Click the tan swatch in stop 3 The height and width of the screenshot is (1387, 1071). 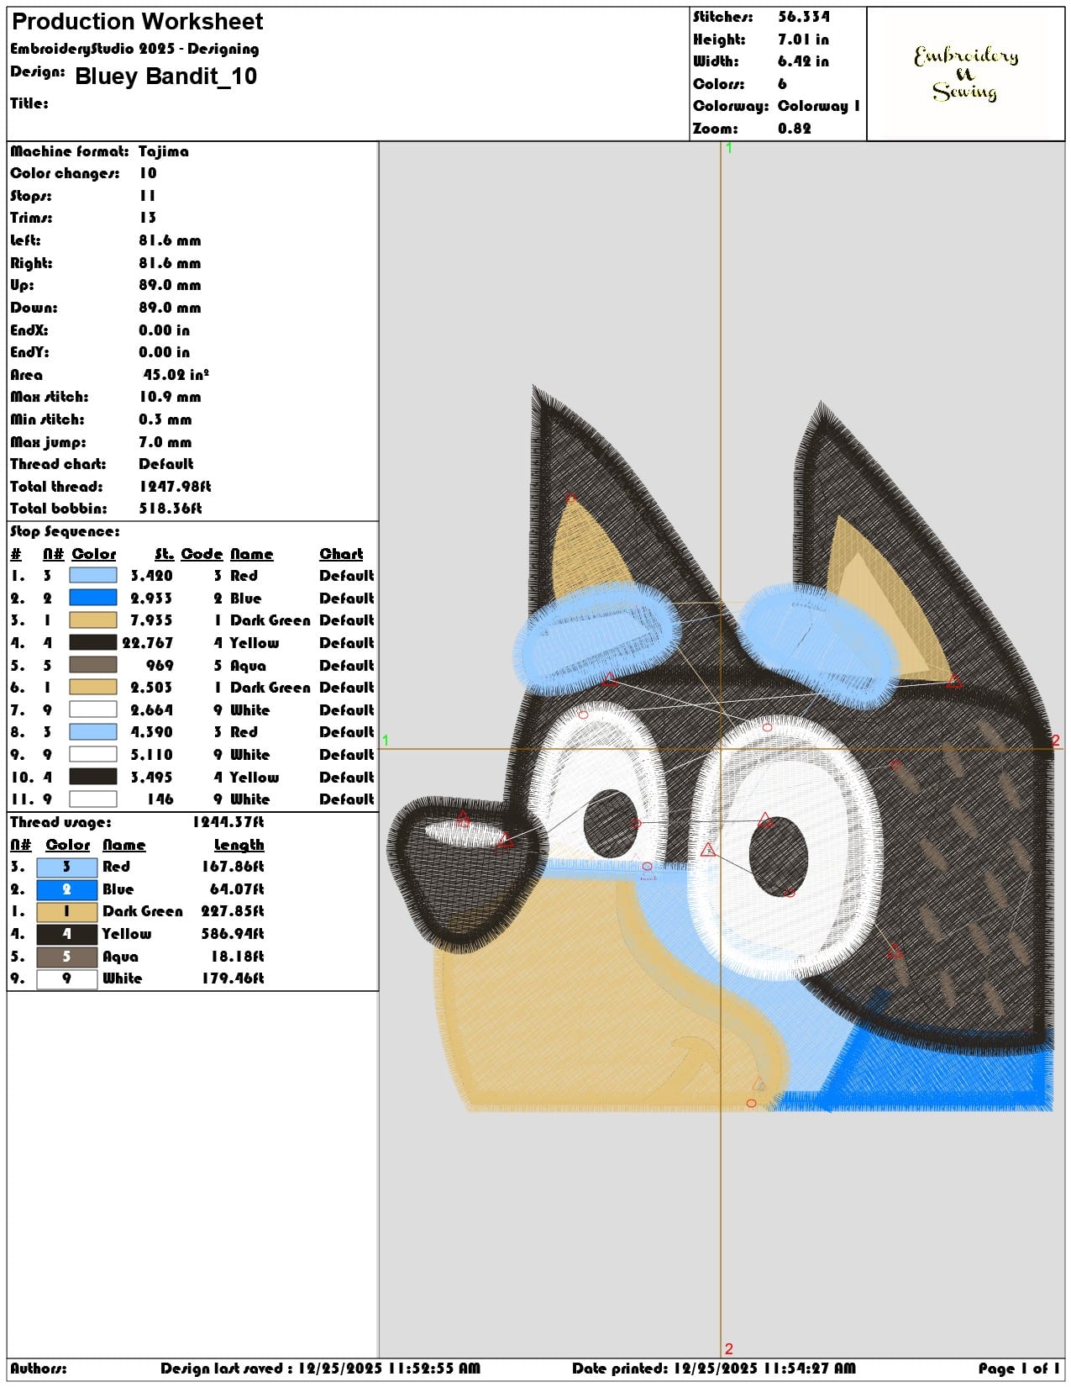pos(92,620)
